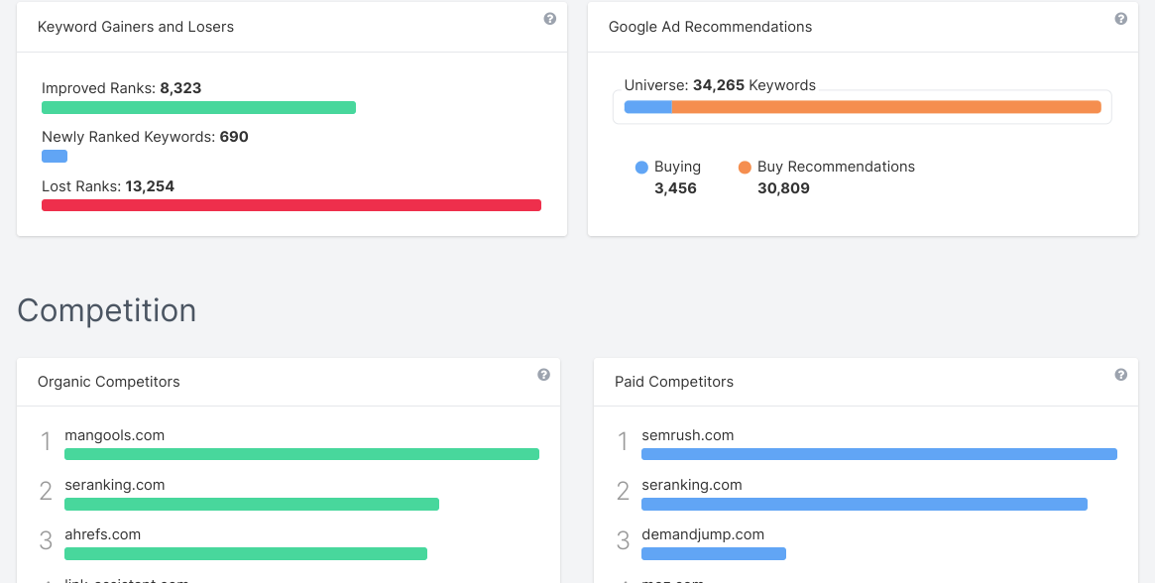Click the orange Buy Recommendations legend dot
The image size is (1155, 583).
click(745, 168)
